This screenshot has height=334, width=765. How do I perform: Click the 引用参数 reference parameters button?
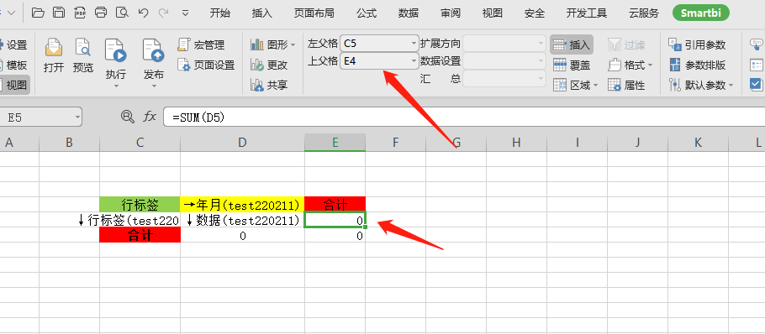coord(697,44)
